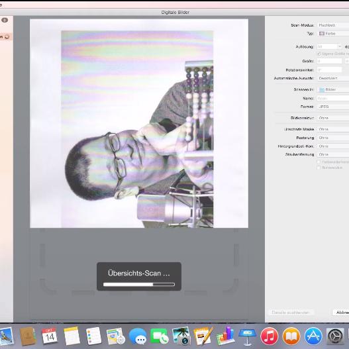
Task: Click the first Größe input field
Action: click(x=329, y=61)
